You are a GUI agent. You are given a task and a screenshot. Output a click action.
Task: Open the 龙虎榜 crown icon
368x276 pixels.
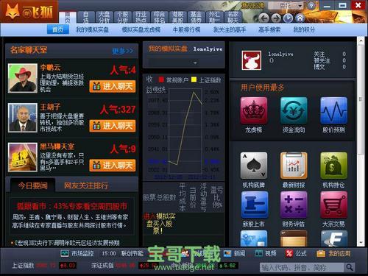click(254, 110)
